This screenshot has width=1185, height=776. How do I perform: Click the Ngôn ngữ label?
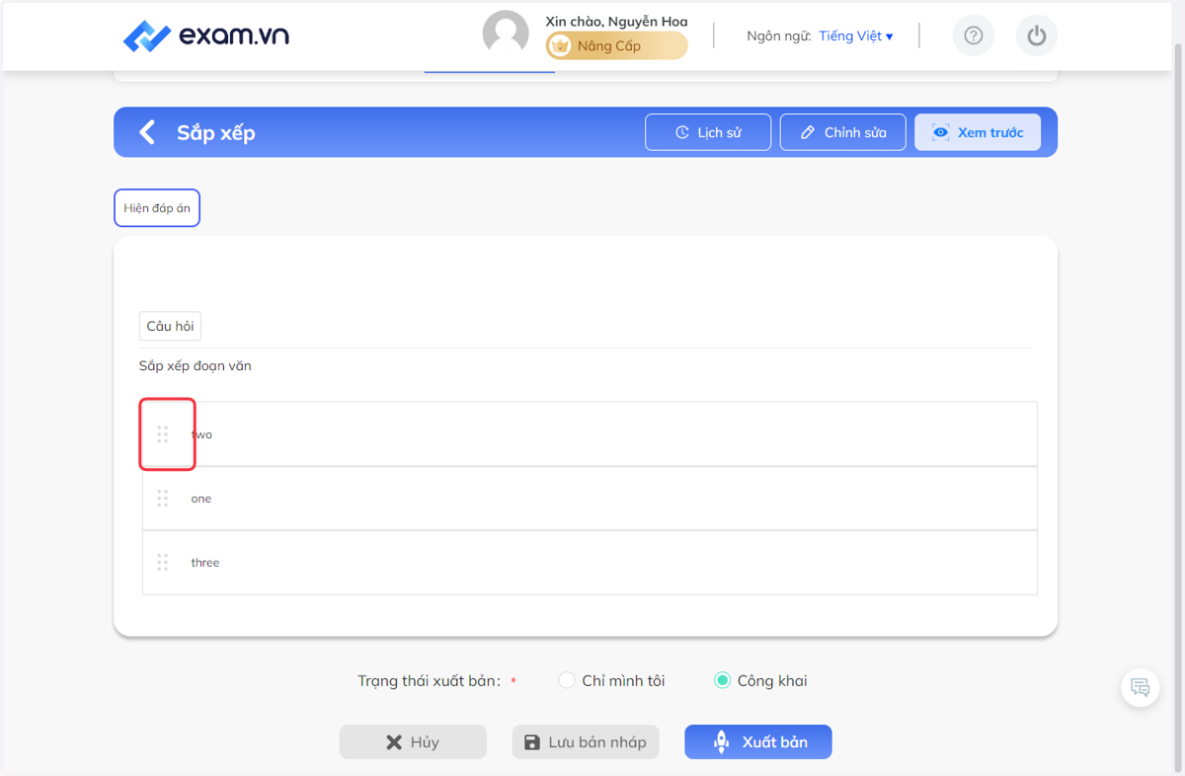pos(779,37)
